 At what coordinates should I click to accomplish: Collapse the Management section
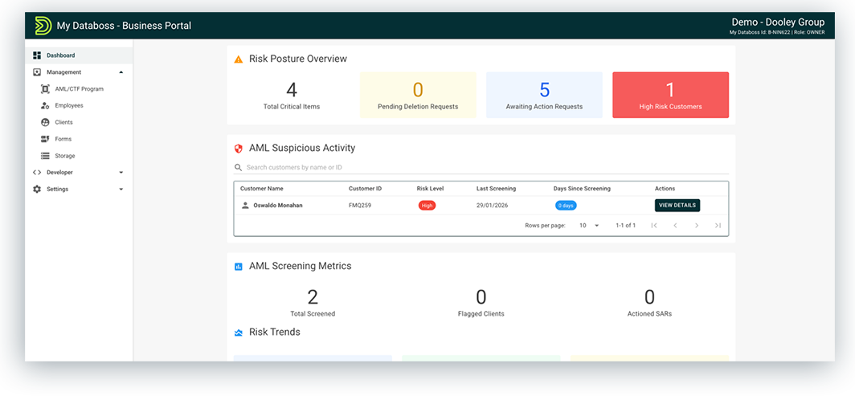click(x=121, y=72)
